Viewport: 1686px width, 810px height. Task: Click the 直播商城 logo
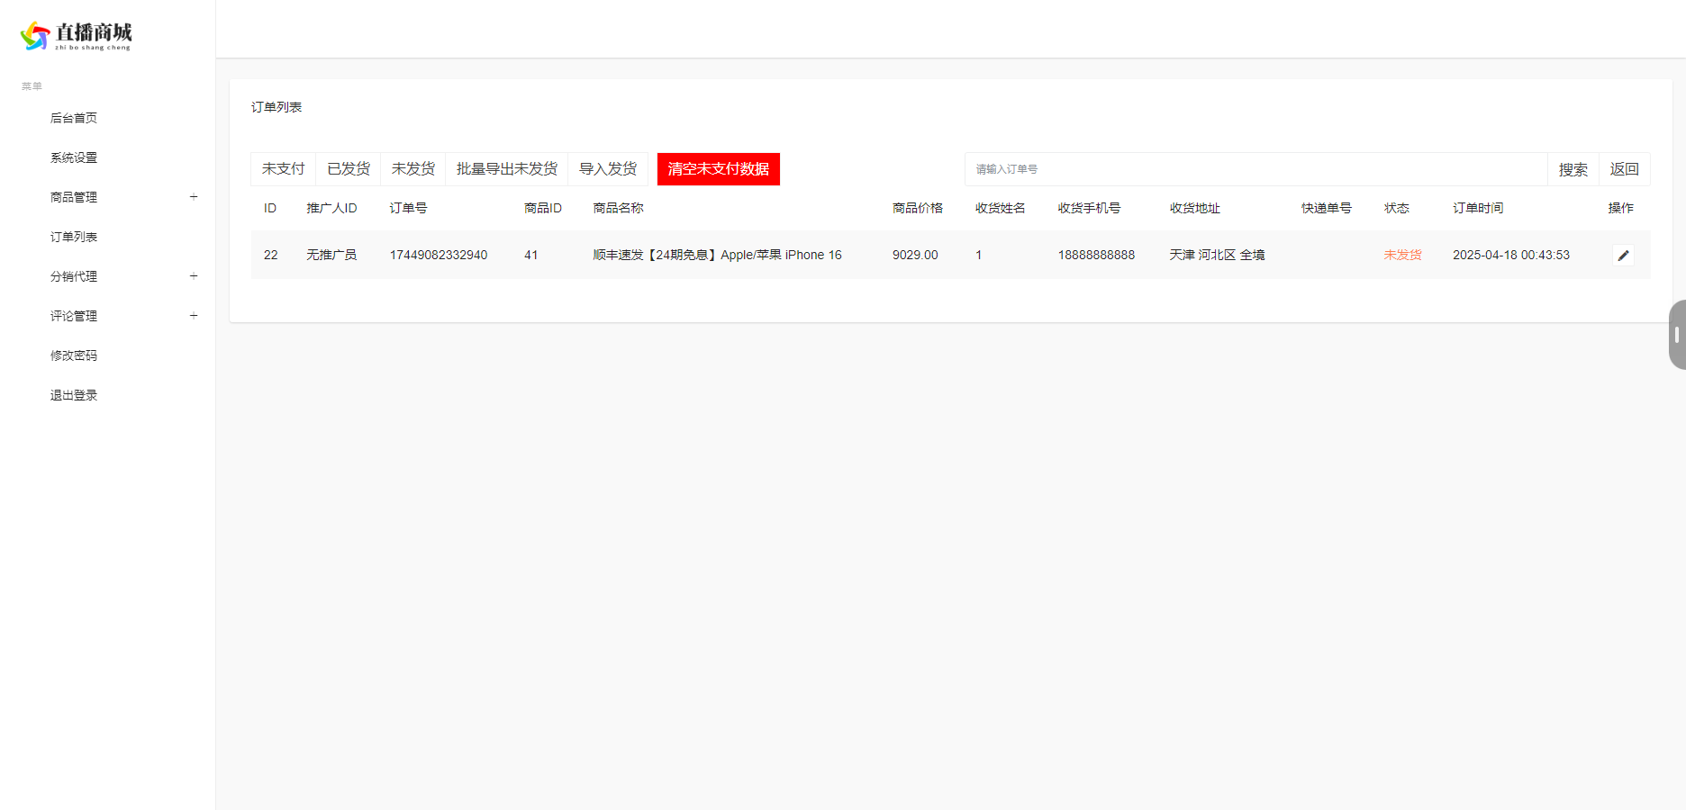tap(76, 36)
